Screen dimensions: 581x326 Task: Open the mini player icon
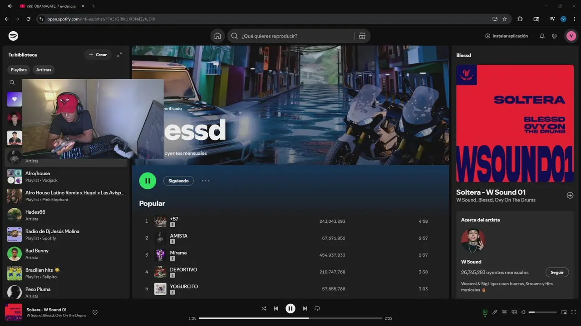[x=564, y=312]
